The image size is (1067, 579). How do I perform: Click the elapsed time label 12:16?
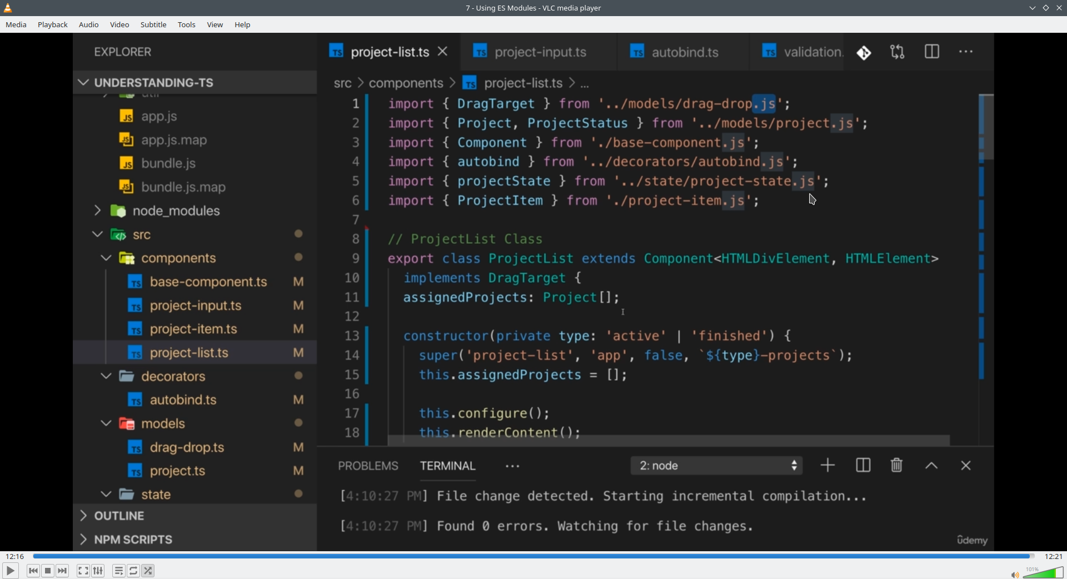15,556
